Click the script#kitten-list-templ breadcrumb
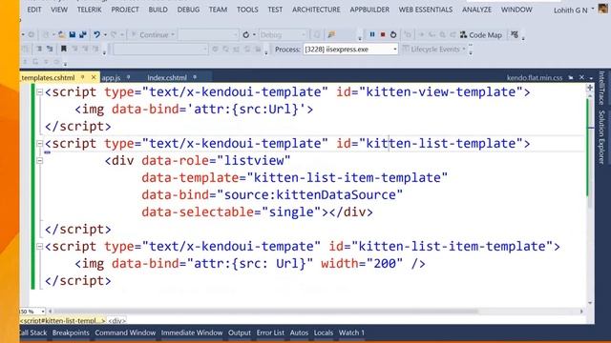Viewport: 611px width, 343px height. click(62, 321)
